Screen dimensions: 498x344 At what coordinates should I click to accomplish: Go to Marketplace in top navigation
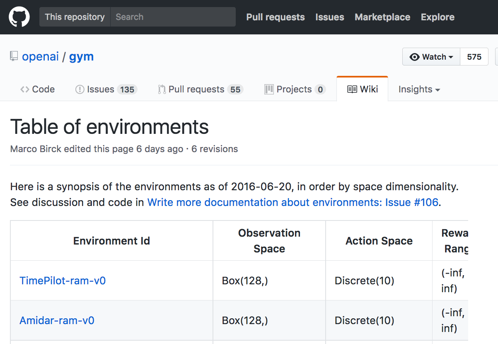382,17
